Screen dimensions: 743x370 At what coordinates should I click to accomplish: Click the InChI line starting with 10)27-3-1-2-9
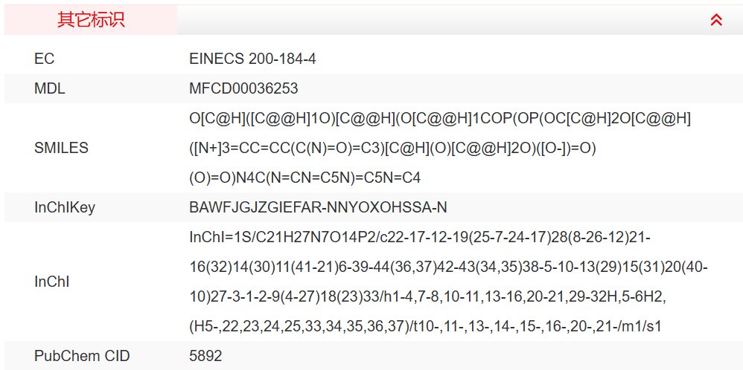click(427, 296)
